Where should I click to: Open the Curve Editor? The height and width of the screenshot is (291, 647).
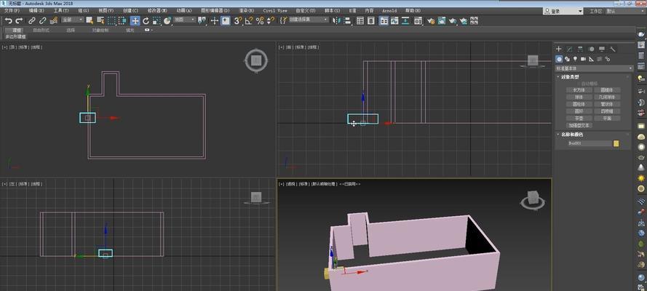[394, 20]
